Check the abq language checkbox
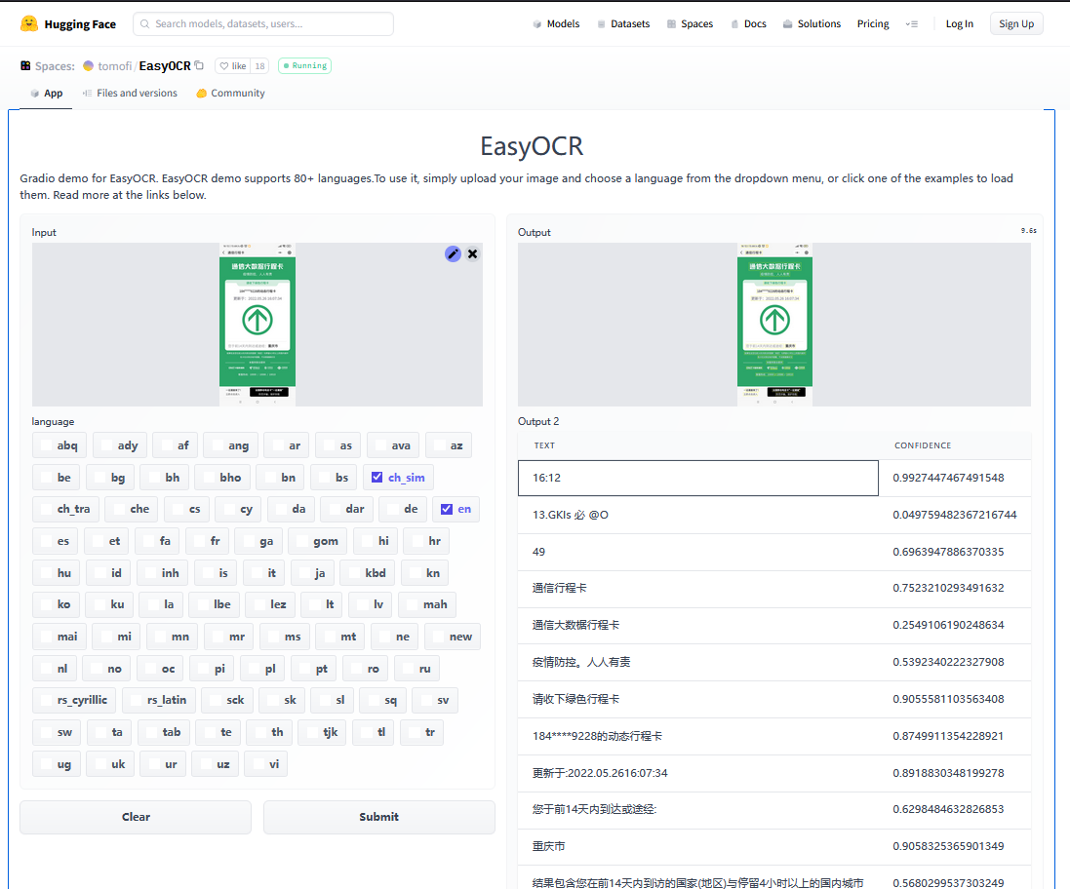 [46, 445]
